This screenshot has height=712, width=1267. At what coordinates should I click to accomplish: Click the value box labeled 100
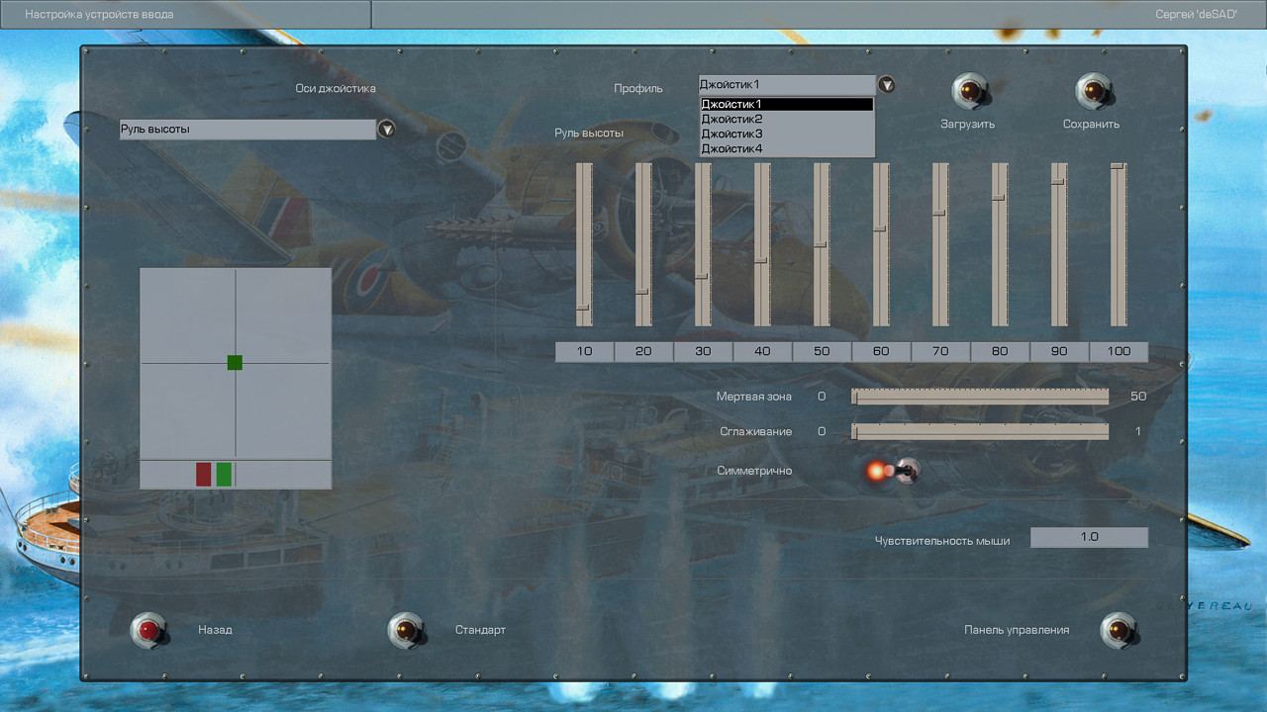1119,352
